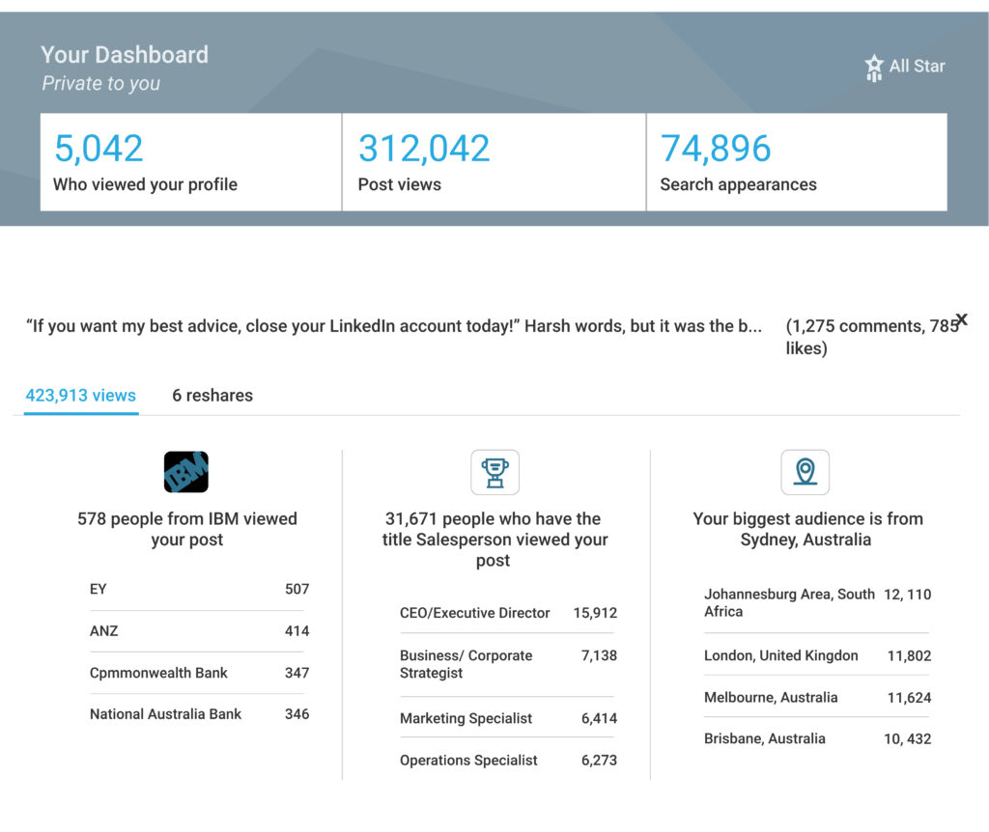Open Who viewed your profile card
989x832 pixels.
click(190, 162)
